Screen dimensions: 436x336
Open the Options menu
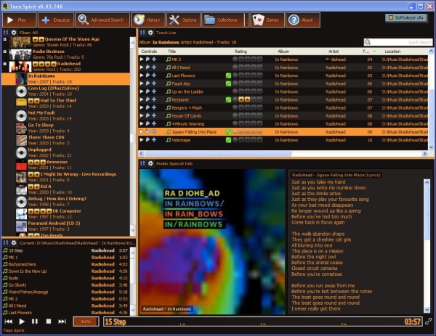(x=185, y=20)
